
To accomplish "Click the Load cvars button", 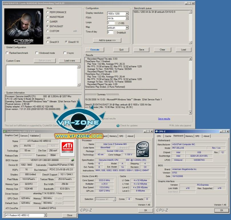I will [70, 60].
